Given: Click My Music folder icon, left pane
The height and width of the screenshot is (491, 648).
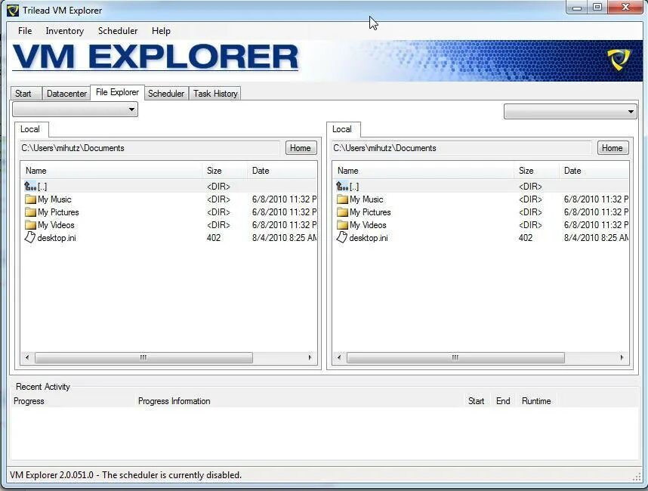Looking at the screenshot, I should (x=30, y=199).
